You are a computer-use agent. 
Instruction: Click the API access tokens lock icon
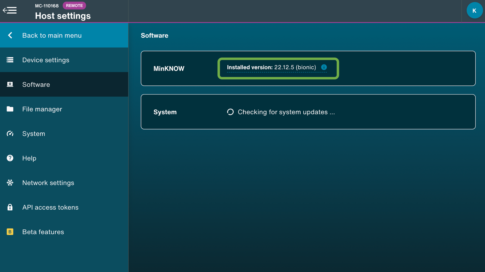tap(10, 207)
